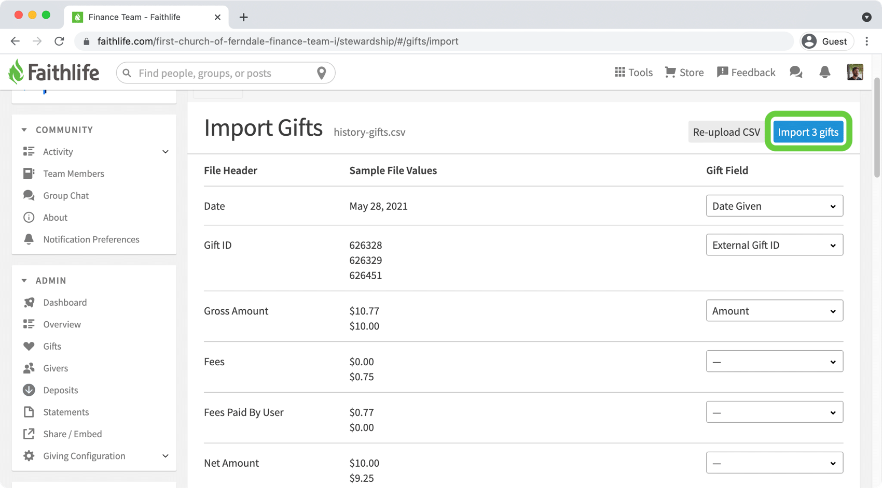Close the Finance Team browser tab
The width and height of the screenshot is (882, 488).
click(x=217, y=17)
